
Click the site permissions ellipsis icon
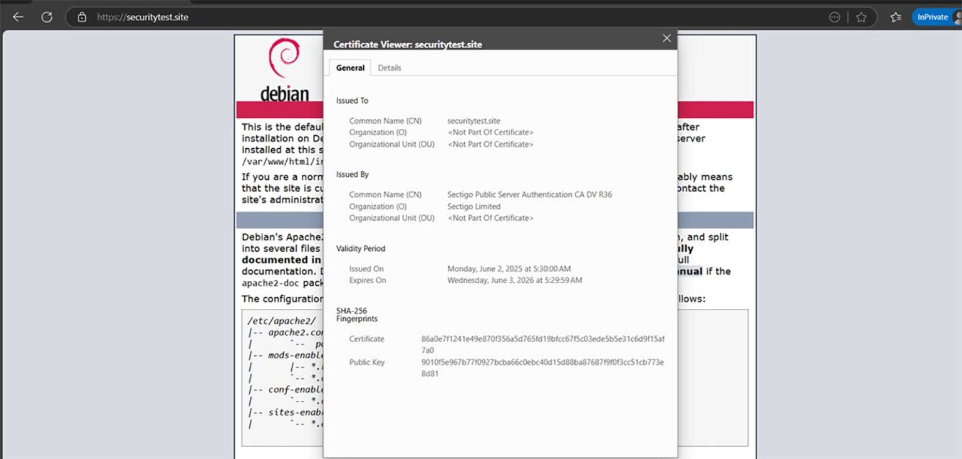834,17
